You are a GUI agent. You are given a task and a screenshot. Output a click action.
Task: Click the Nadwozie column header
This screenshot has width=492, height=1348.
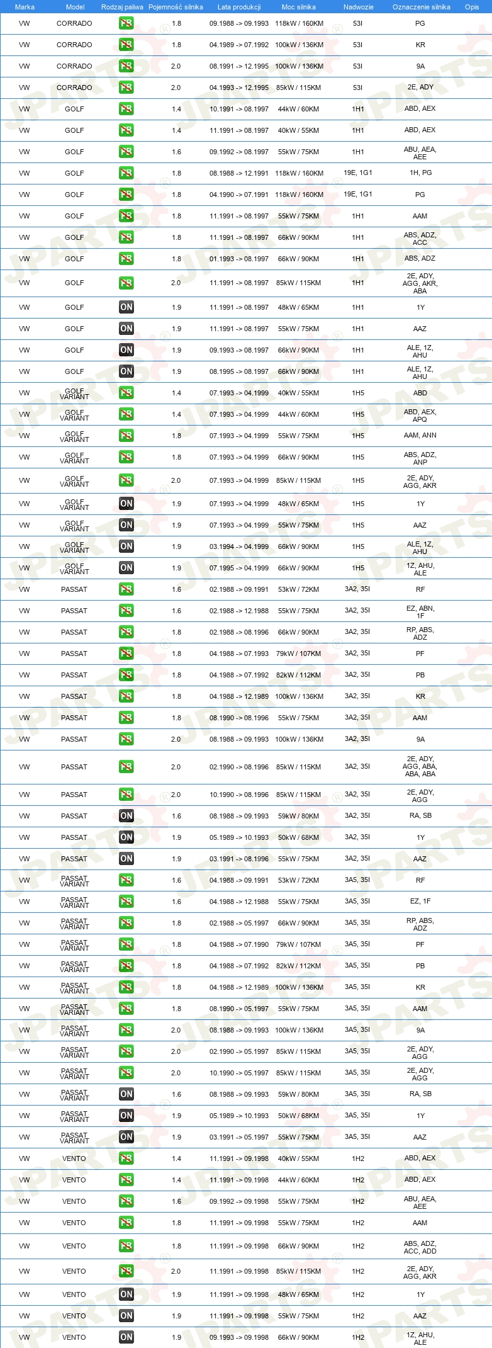pyautogui.click(x=359, y=7)
